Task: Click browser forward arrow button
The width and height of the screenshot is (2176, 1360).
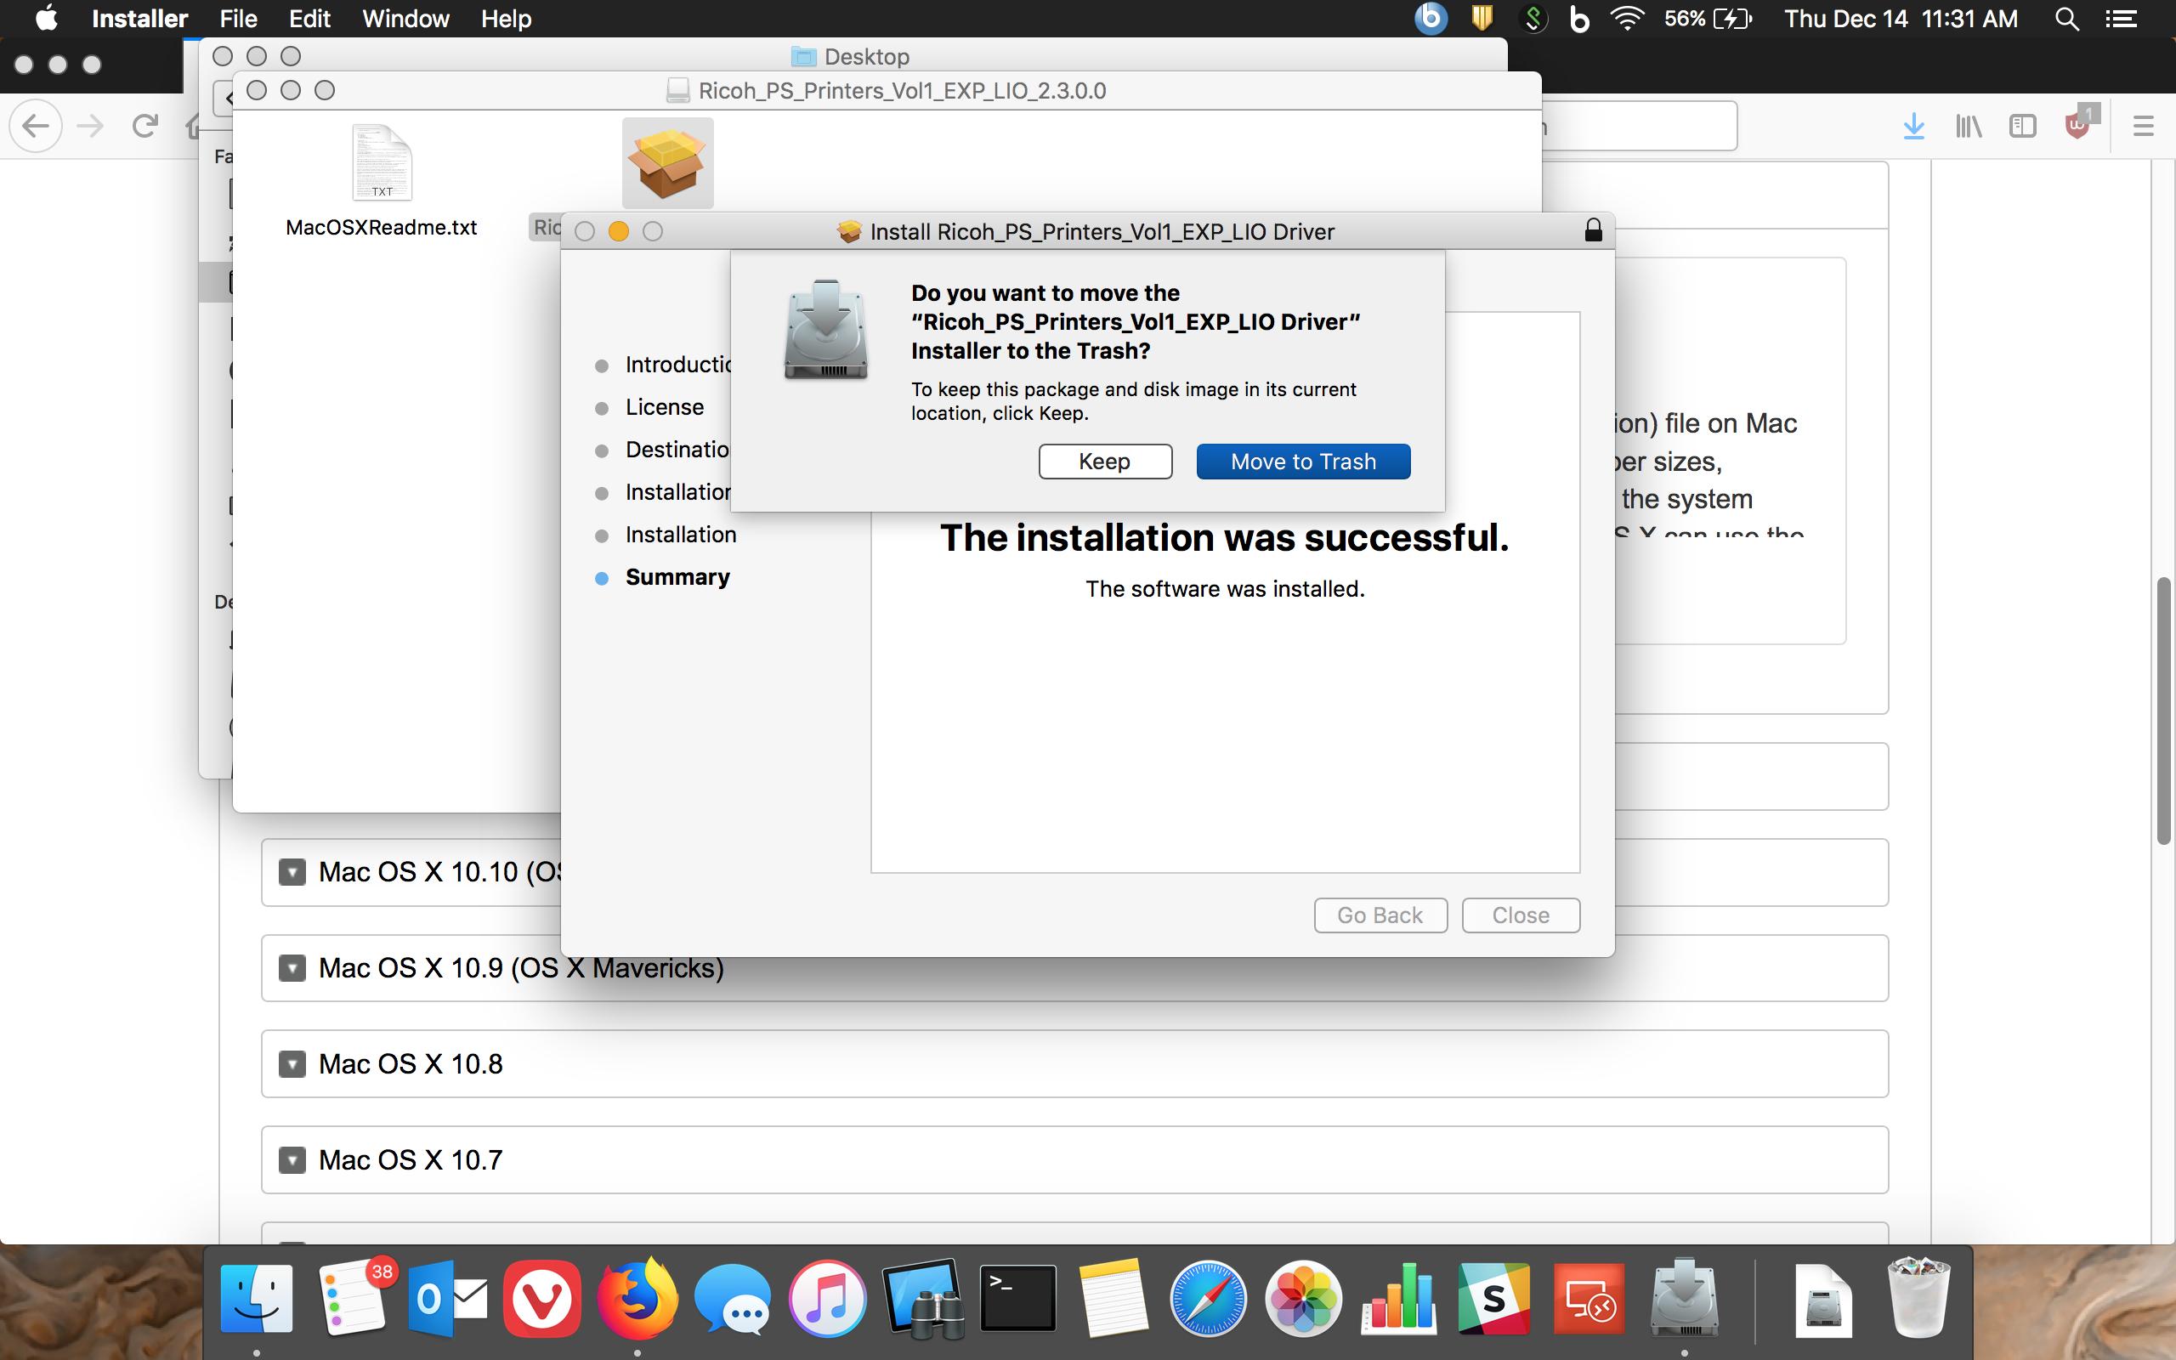Action: point(91,126)
